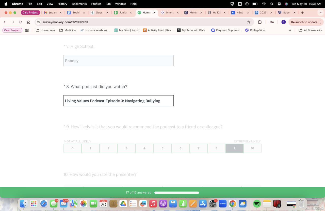Open the Junior Year bookmarks folder
This screenshot has height=211, width=325.
pos(45,30)
